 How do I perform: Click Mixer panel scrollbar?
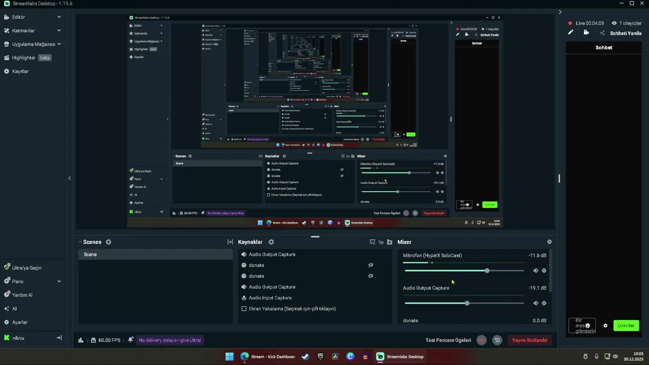[551, 271]
